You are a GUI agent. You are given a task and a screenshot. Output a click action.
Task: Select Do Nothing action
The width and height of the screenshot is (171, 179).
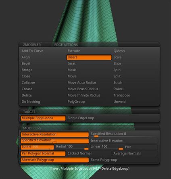click(x=31, y=102)
